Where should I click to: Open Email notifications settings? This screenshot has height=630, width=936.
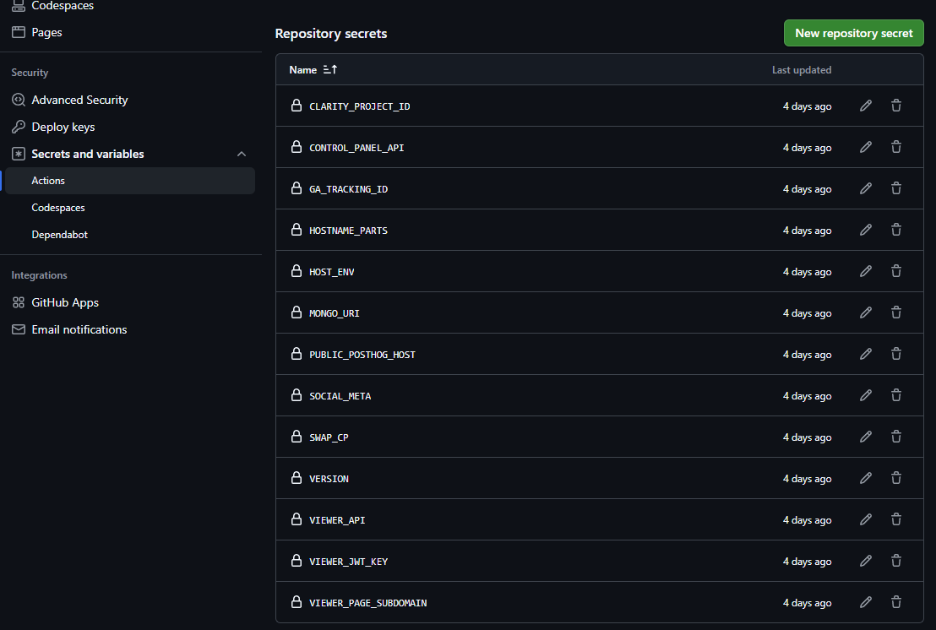point(79,329)
